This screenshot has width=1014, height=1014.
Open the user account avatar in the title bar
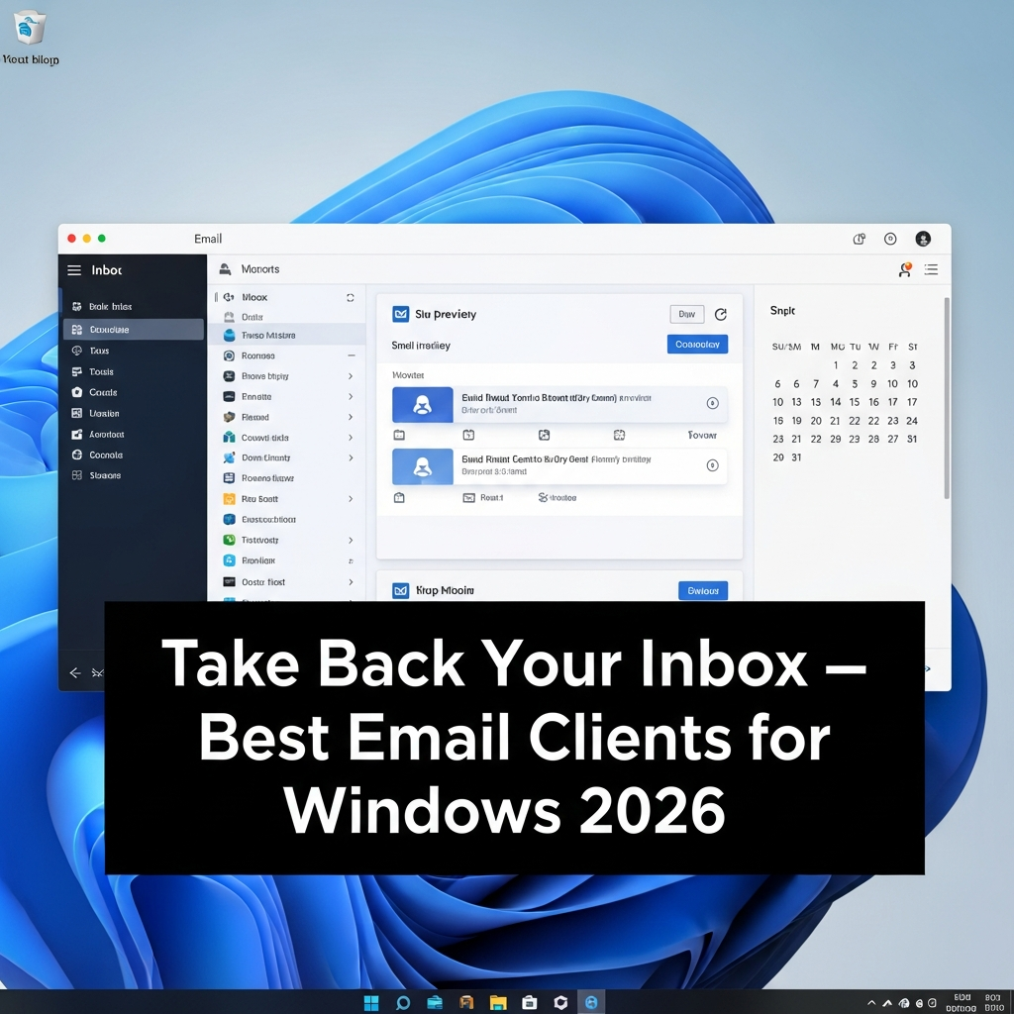tap(924, 239)
